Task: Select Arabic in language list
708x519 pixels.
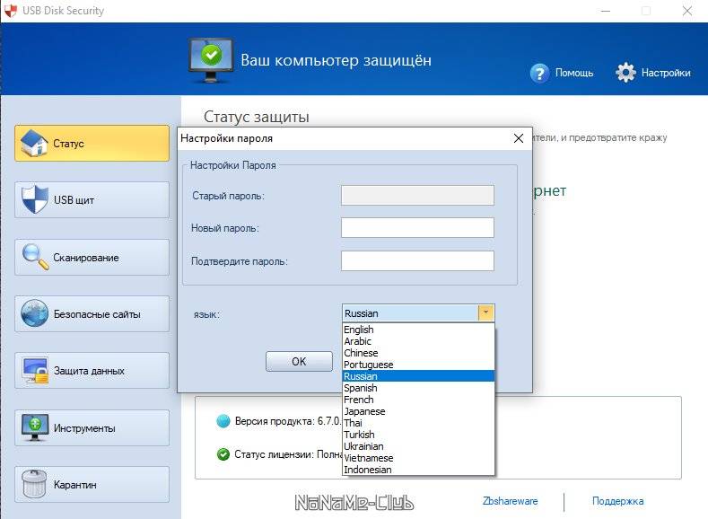Action: pos(418,341)
